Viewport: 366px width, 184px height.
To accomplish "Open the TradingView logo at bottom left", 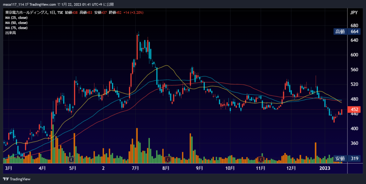I will point(16,179).
